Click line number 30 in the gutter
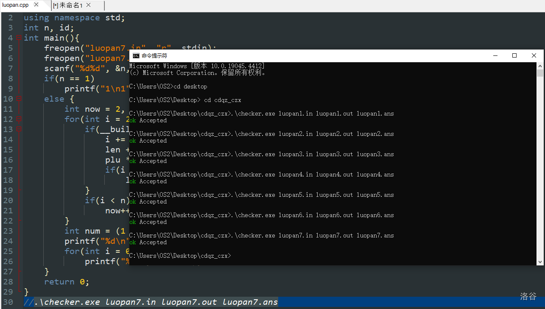Viewport: 545px width, 309px height. click(8, 302)
